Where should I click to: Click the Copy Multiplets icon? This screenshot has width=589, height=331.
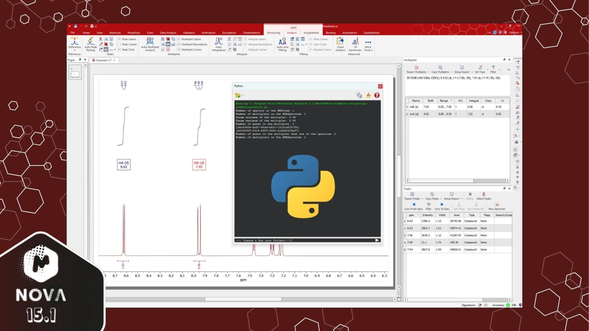coord(440,67)
